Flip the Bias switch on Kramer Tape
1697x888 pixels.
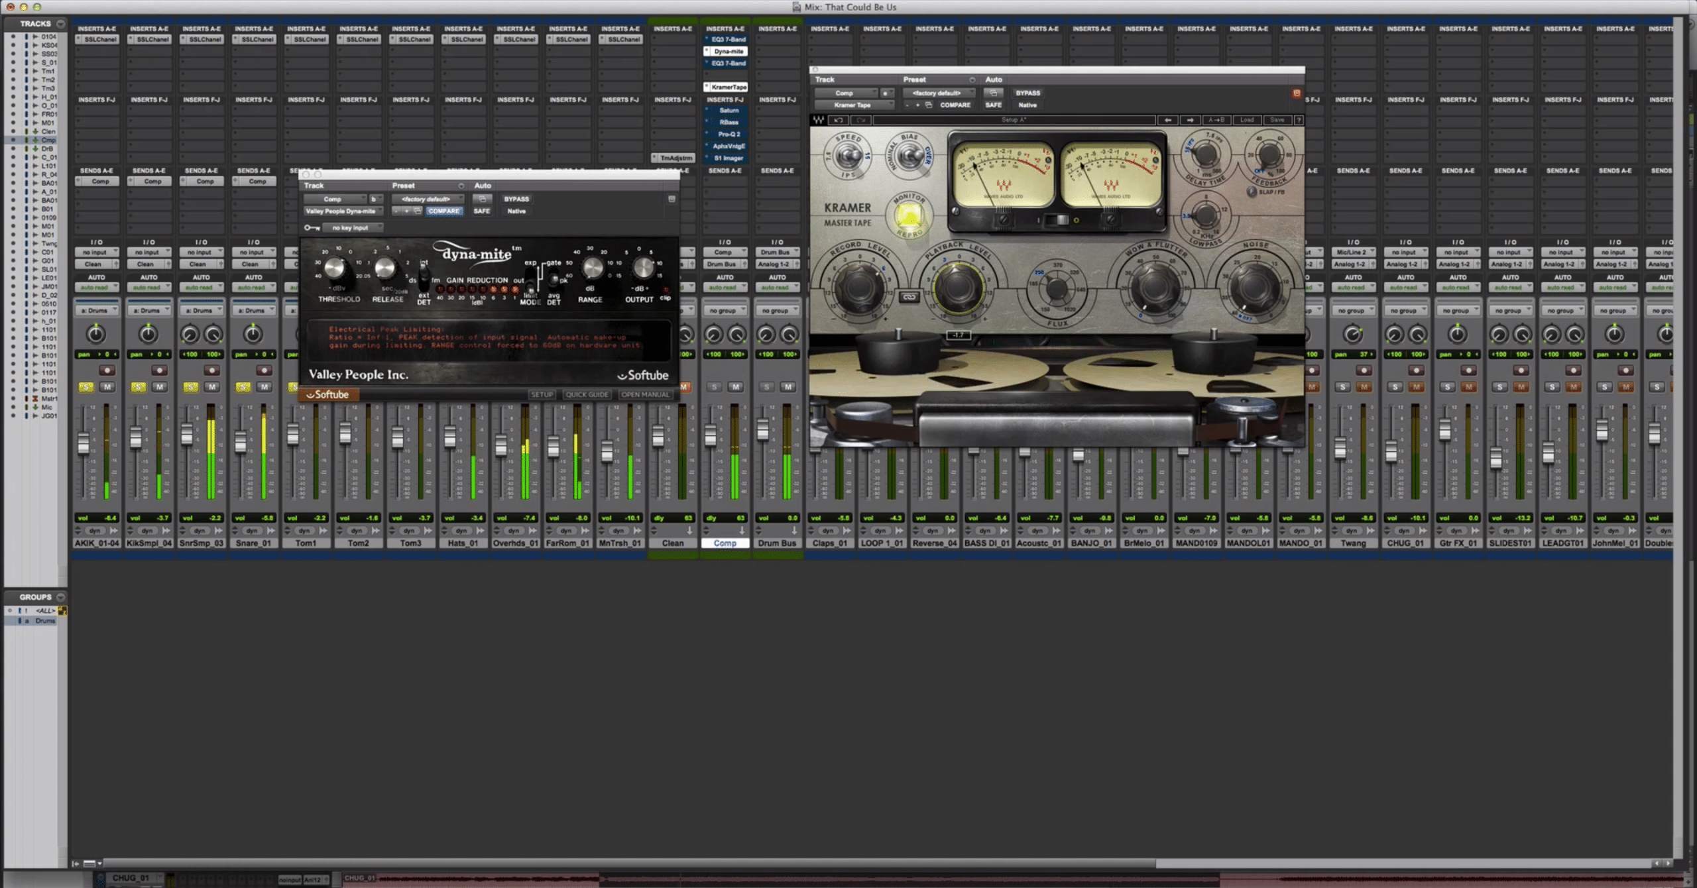click(x=909, y=156)
